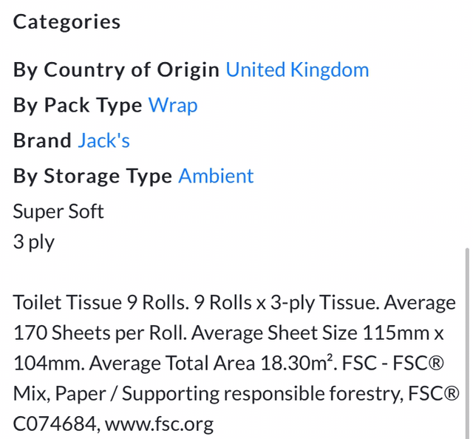The height and width of the screenshot is (439, 473).
Task: Click the By Pack Type label
Action: pyautogui.click(x=78, y=106)
